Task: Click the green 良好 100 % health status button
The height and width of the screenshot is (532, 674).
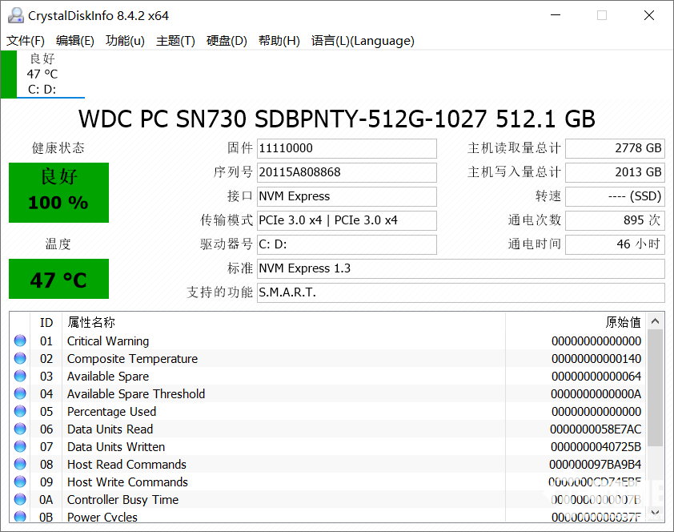Action: tap(59, 192)
